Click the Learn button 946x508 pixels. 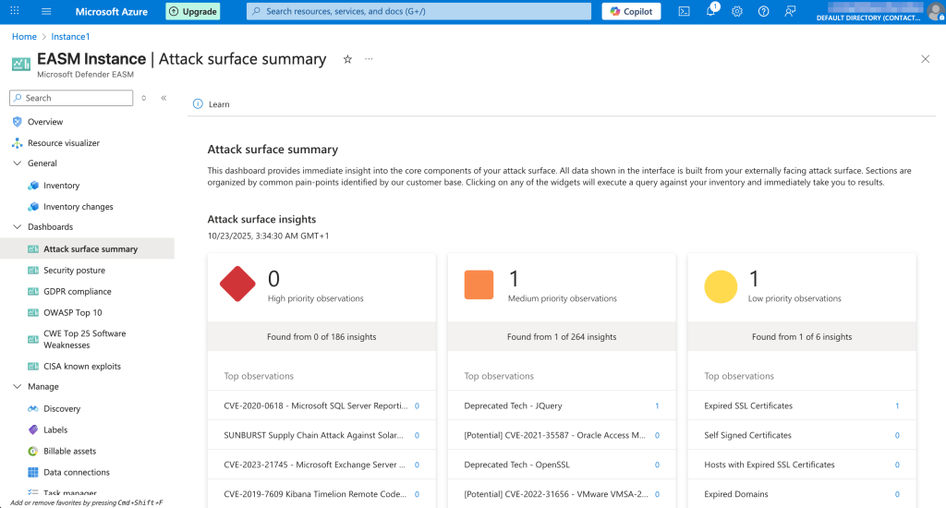(212, 103)
